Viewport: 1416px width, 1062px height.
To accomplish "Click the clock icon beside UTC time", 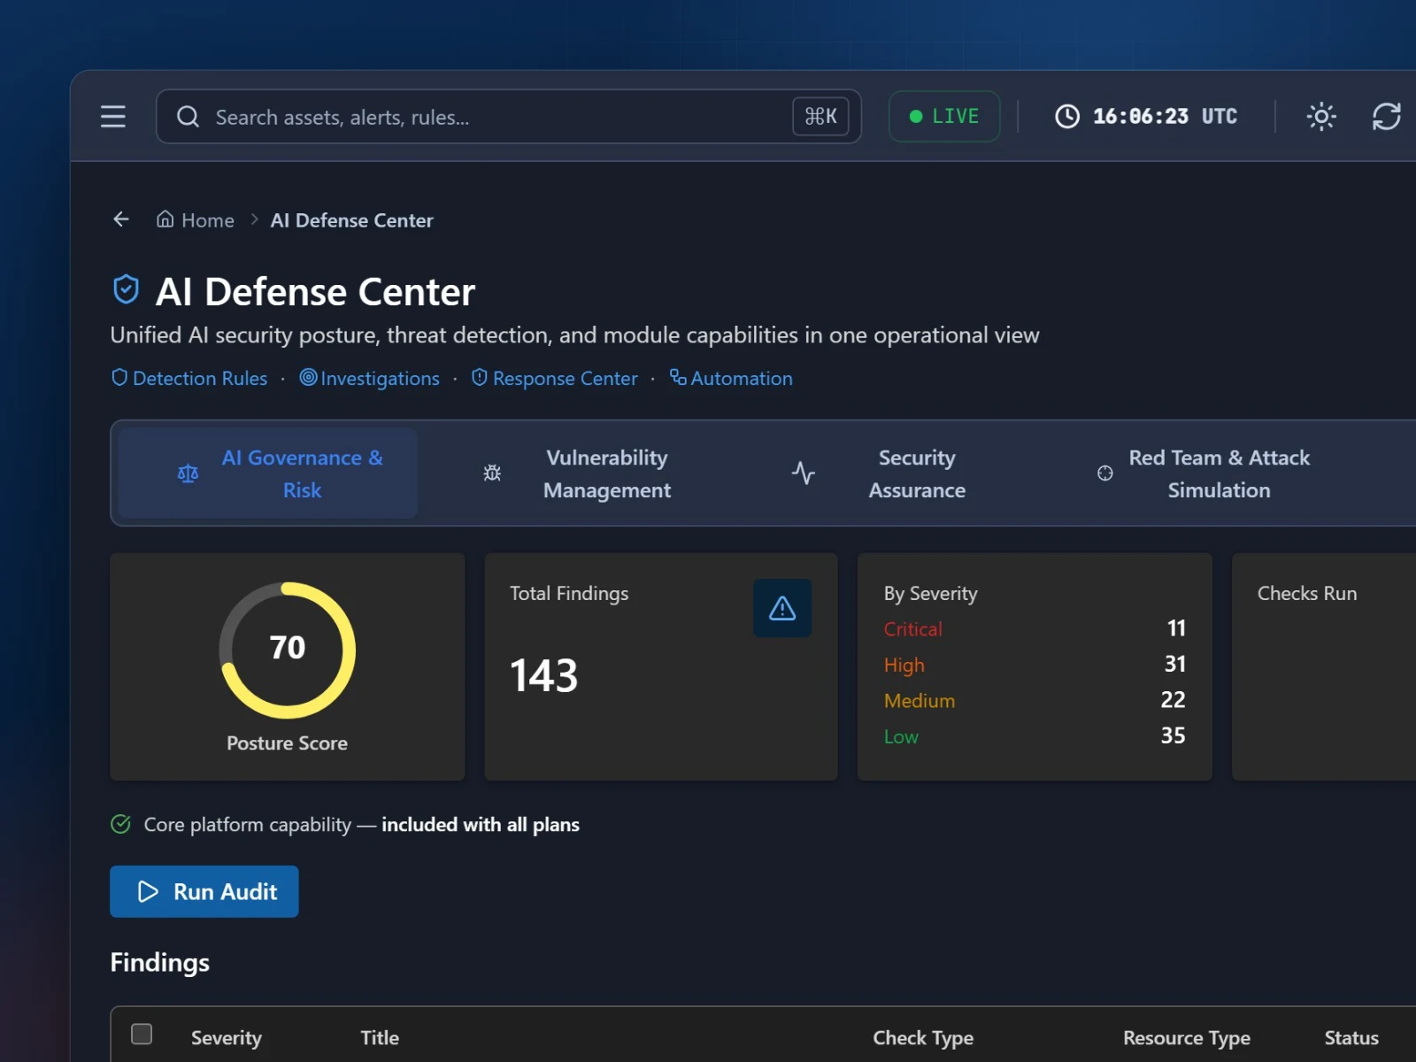I will [1067, 116].
